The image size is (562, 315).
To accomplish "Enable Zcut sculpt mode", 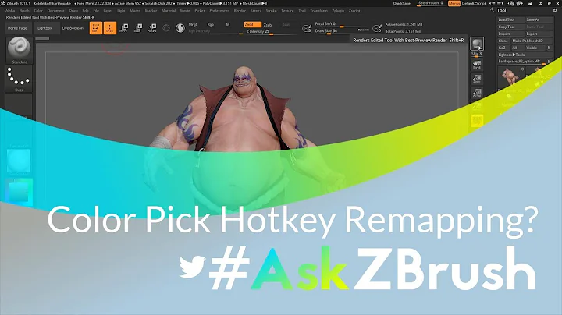I will [x=286, y=24].
